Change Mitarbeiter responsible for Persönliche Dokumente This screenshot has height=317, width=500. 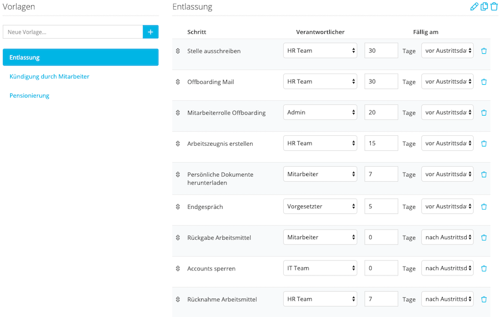point(320,174)
